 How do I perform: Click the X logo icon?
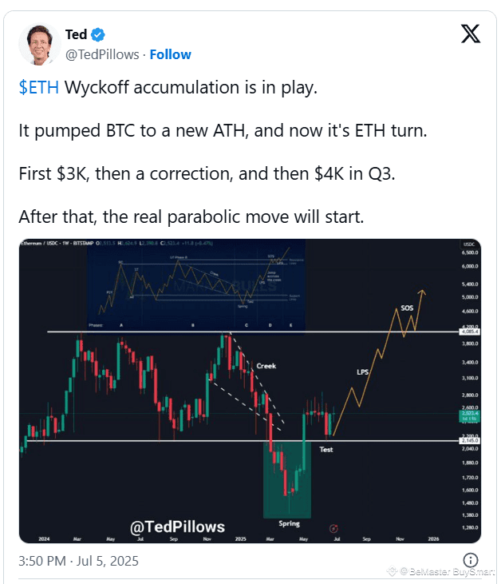click(471, 34)
